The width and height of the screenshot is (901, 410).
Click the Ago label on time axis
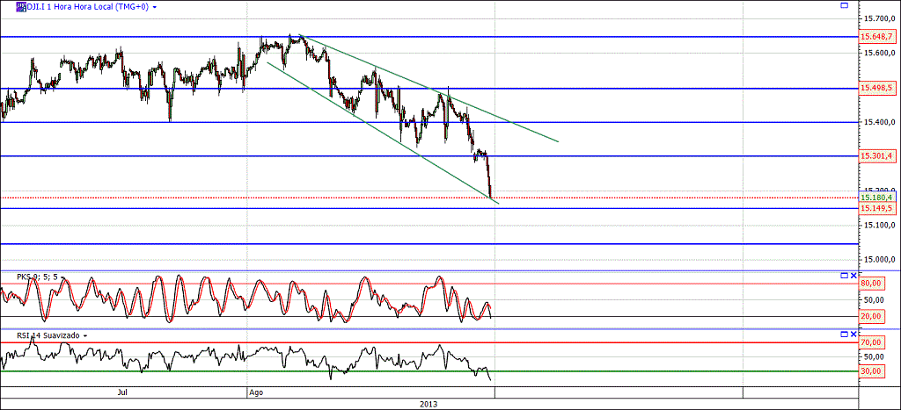pyautogui.click(x=257, y=392)
